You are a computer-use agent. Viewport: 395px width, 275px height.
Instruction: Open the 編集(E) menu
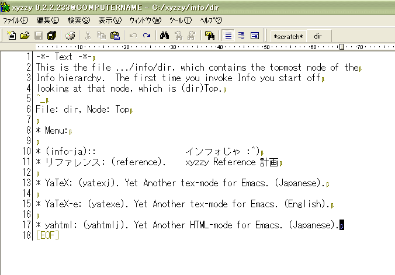(47, 20)
